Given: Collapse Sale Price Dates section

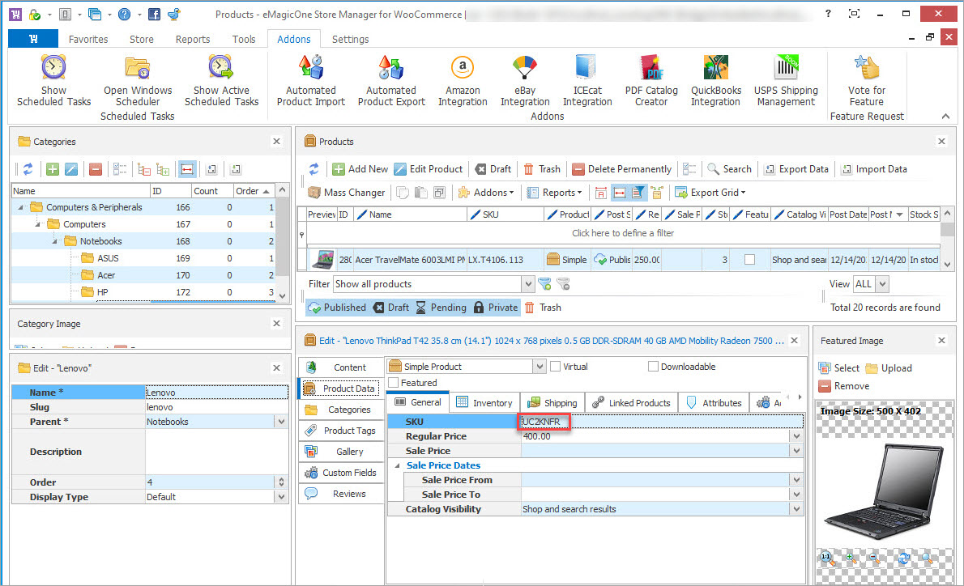Looking at the screenshot, I should pos(397,465).
